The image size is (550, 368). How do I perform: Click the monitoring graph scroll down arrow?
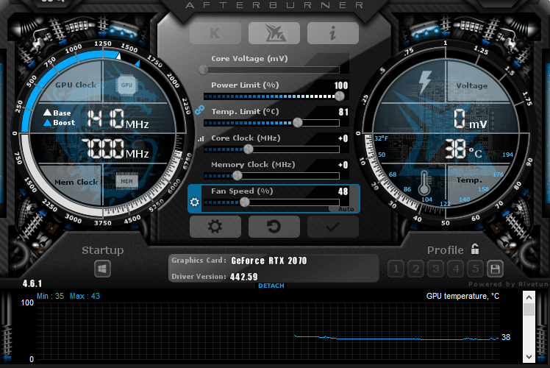point(529,357)
